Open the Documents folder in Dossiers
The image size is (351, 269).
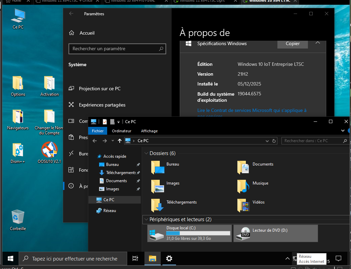pyautogui.click(x=255, y=167)
